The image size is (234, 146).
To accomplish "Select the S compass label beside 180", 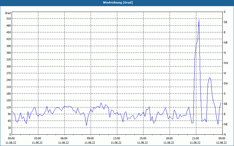I will [x=225, y=94].
